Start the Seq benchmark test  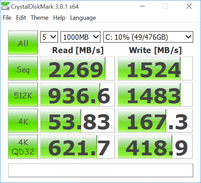pos(23,68)
